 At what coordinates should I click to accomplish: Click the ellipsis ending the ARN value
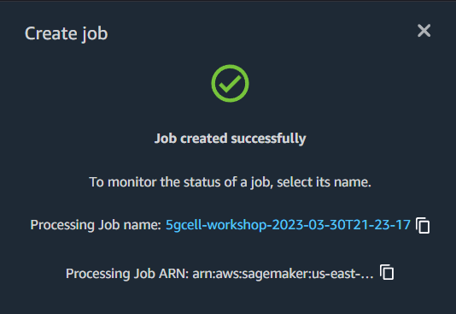coord(367,276)
